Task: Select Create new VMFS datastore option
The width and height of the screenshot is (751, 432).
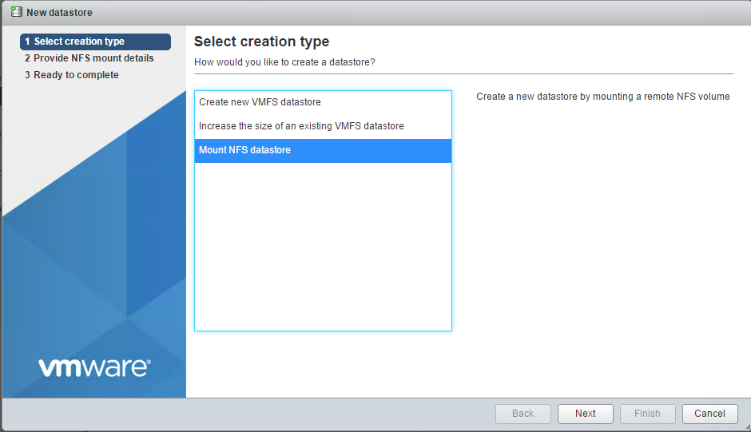Action: tap(323, 102)
